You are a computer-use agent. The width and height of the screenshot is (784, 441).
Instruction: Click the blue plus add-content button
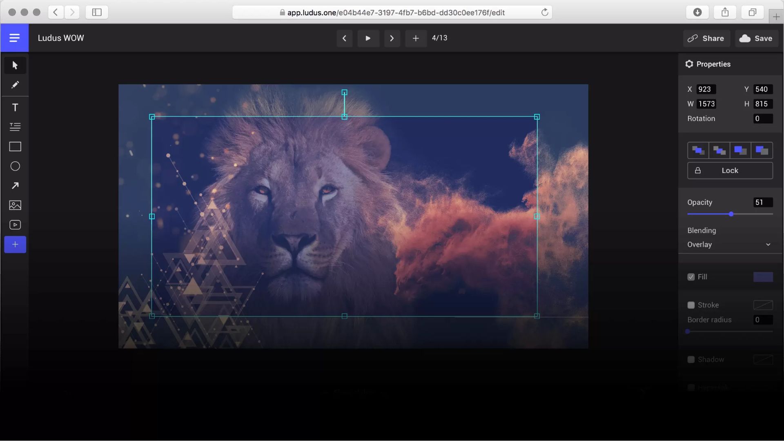pos(15,245)
